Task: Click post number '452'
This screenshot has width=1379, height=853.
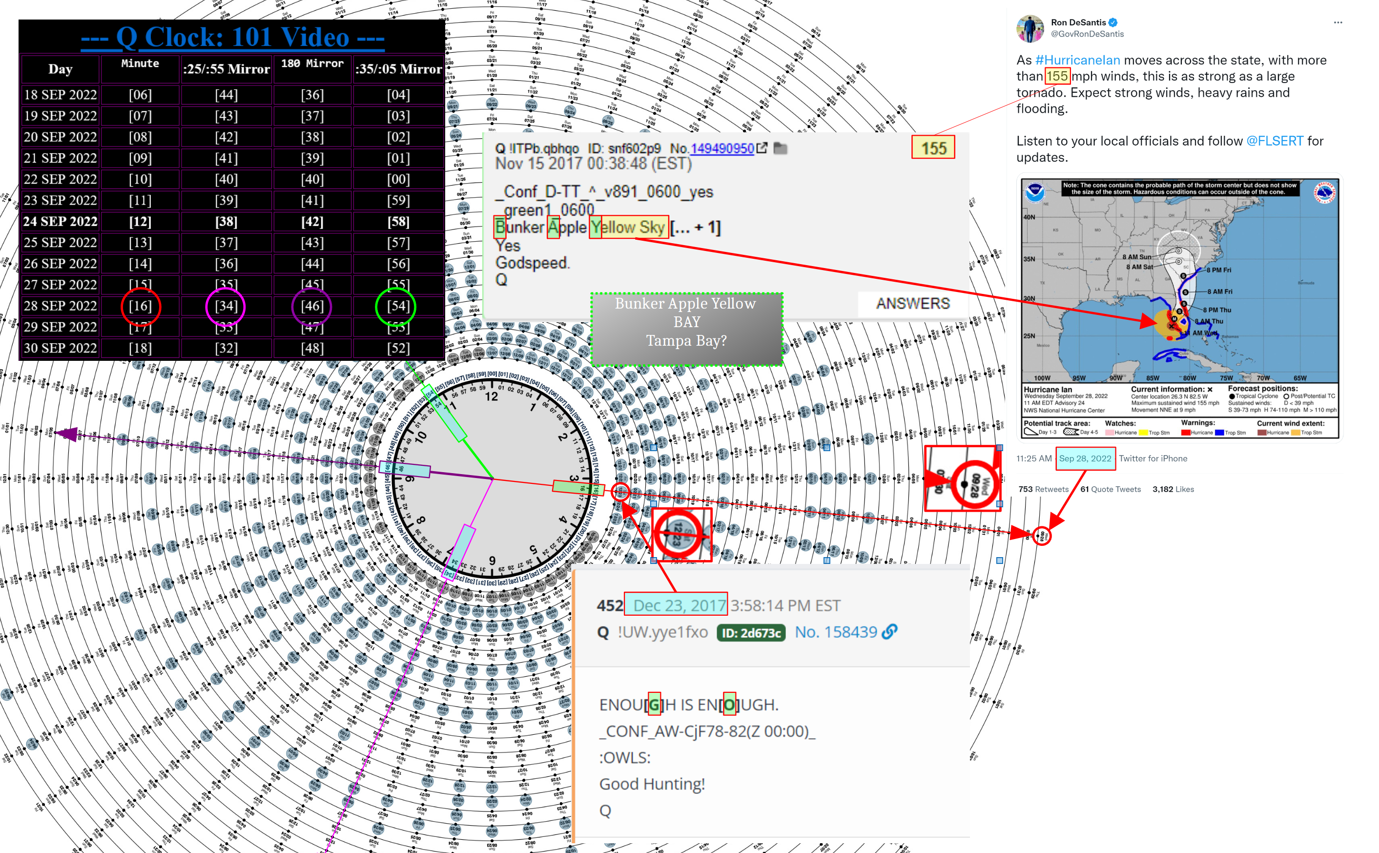Action: pyautogui.click(x=610, y=606)
